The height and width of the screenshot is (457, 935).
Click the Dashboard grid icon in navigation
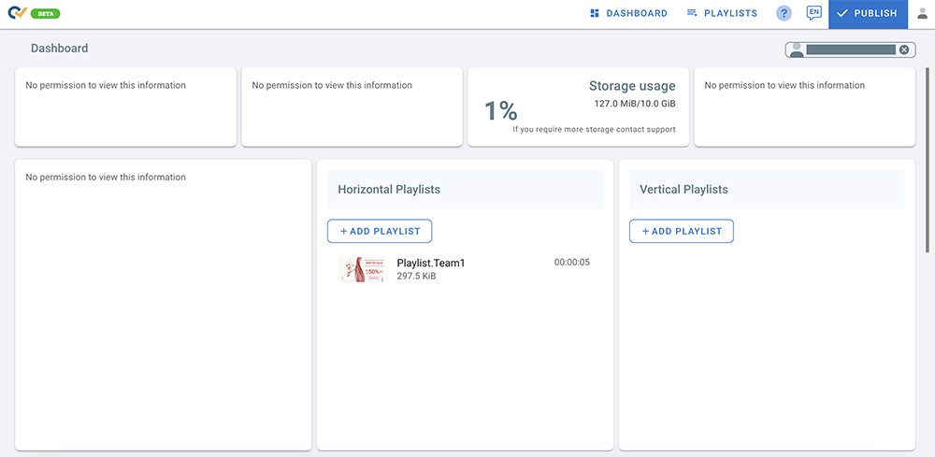(595, 13)
